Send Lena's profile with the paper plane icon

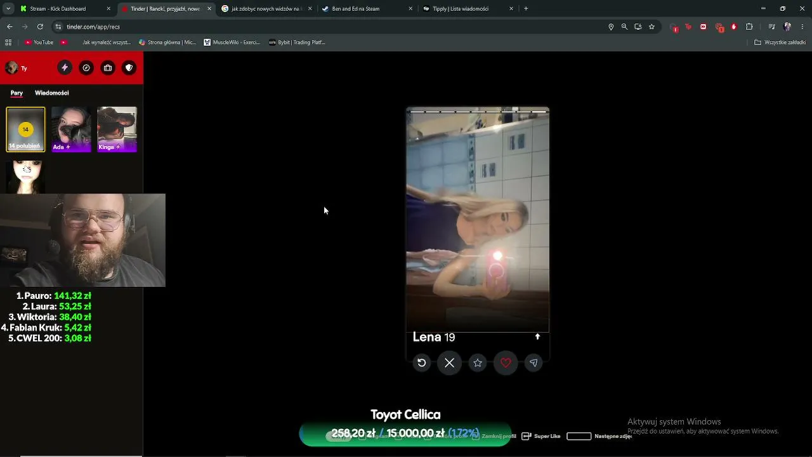click(534, 363)
